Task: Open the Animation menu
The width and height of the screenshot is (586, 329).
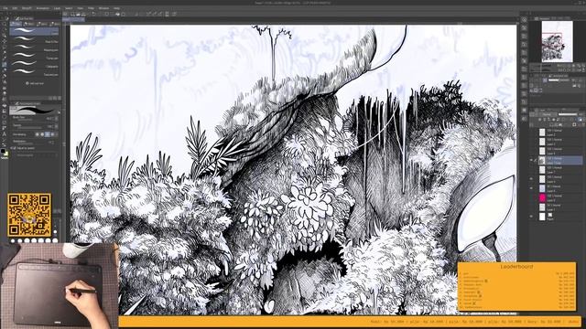Action: click(x=43, y=8)
